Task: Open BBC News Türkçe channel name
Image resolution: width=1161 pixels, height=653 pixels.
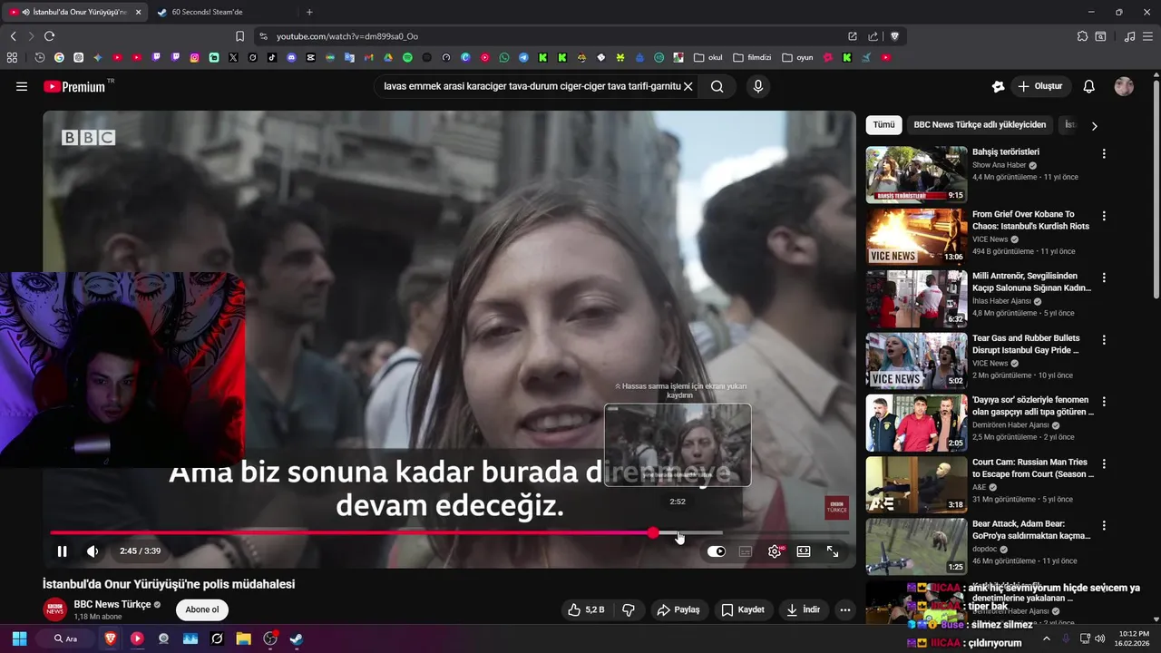Action: pyautogui.click(x=112, y=604)
